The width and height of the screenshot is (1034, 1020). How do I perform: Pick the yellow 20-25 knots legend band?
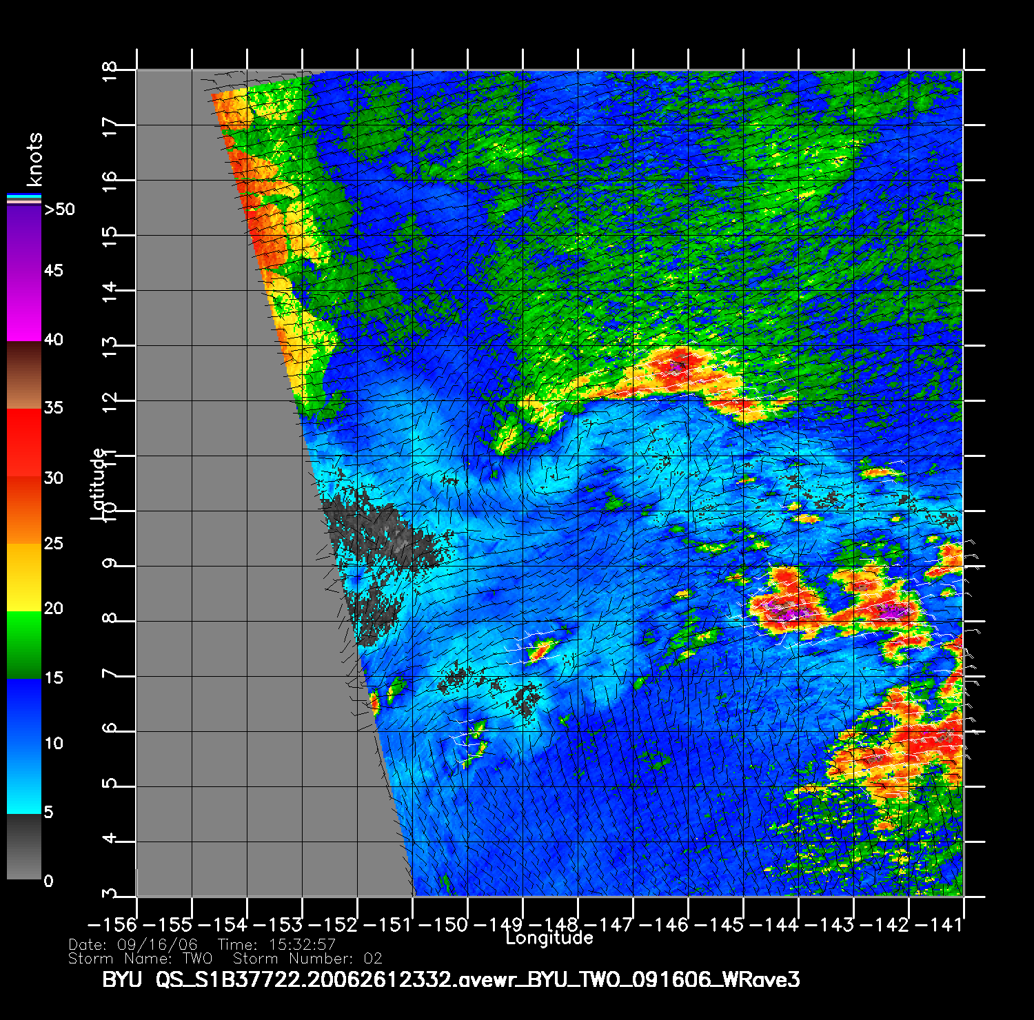click(x=24, y=578)
